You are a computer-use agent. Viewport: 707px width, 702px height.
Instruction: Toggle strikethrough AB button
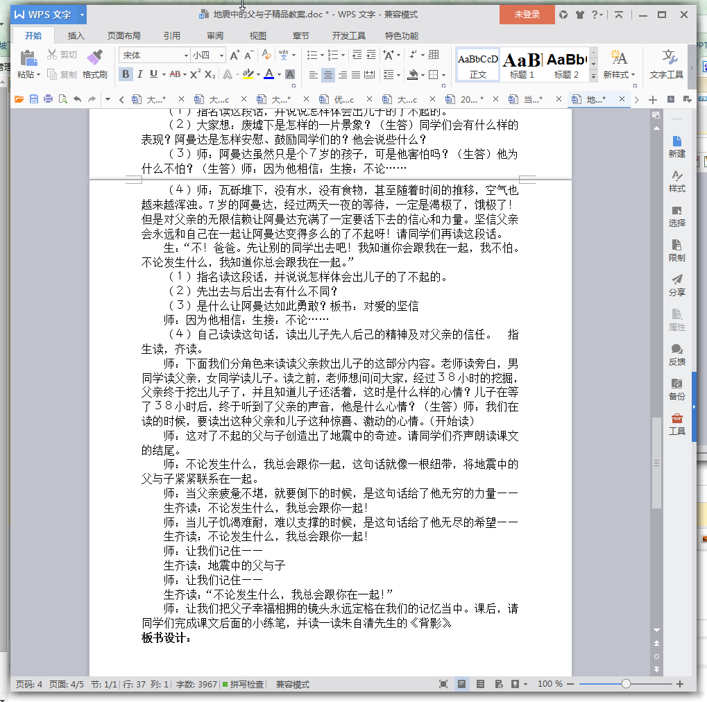coord(175,74)
